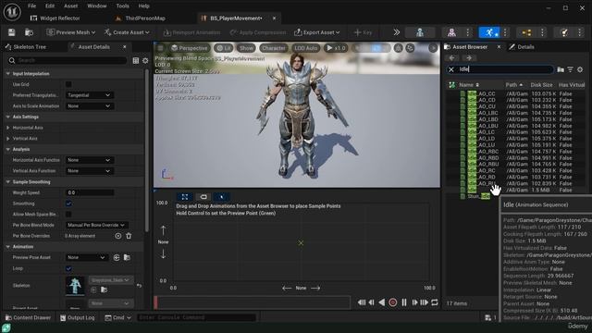Switch to Skeleton editor mode icon

(x=420, y=32)
